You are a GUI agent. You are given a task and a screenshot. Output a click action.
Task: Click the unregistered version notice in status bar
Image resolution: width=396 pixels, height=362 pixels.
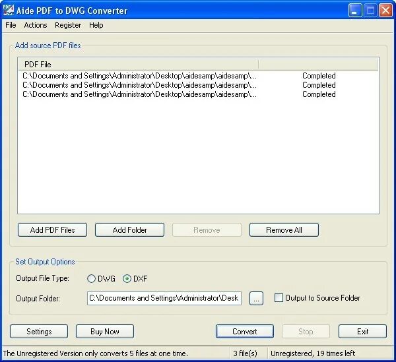click(x=96, y=353)
